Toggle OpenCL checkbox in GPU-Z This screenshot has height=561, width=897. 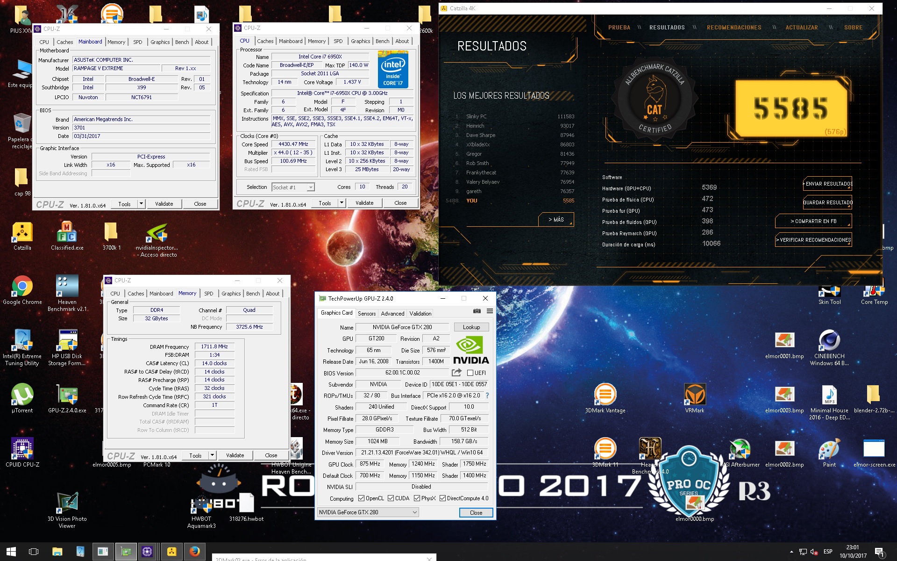pos(361,498)
